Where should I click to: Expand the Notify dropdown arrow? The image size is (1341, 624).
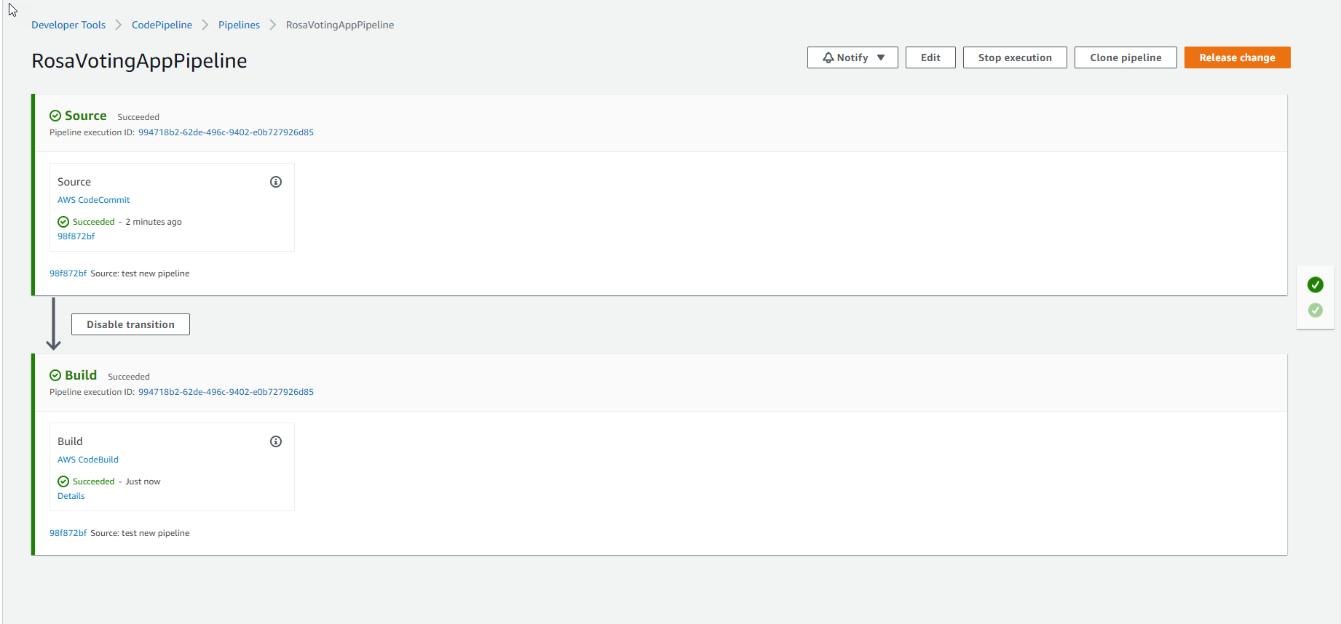point(881,57)
